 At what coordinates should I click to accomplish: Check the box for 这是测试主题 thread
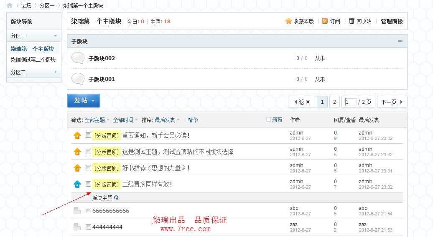tap(88, 151)
